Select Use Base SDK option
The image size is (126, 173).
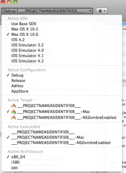point(24,24)
